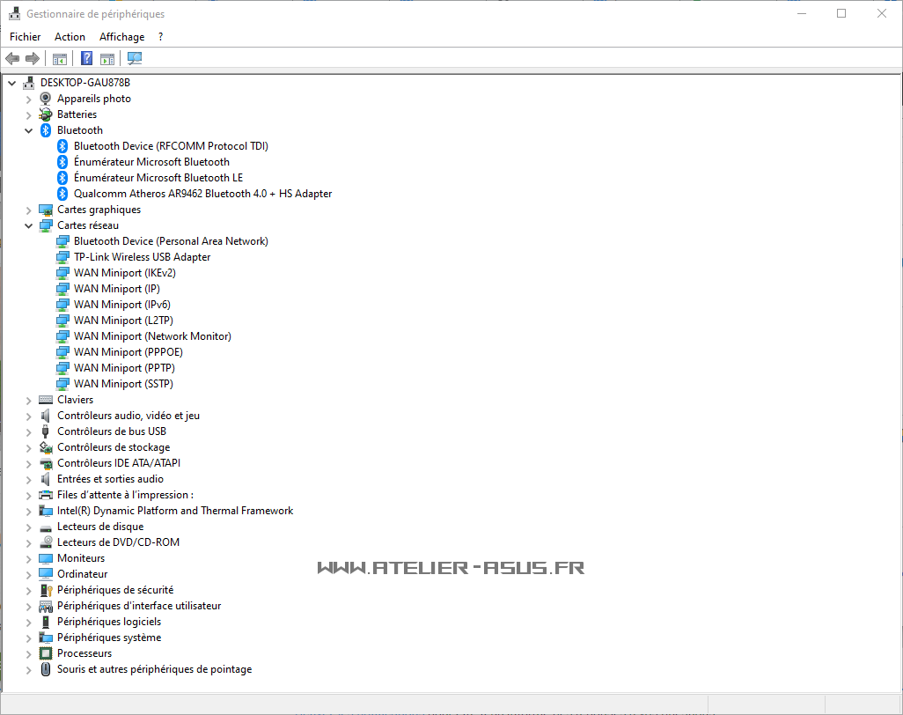Viewport: 903px width, 715px height.
Task: Click the Périphériques de sécurité key icon
Action: pyautogui.click(x=46, y=590)
